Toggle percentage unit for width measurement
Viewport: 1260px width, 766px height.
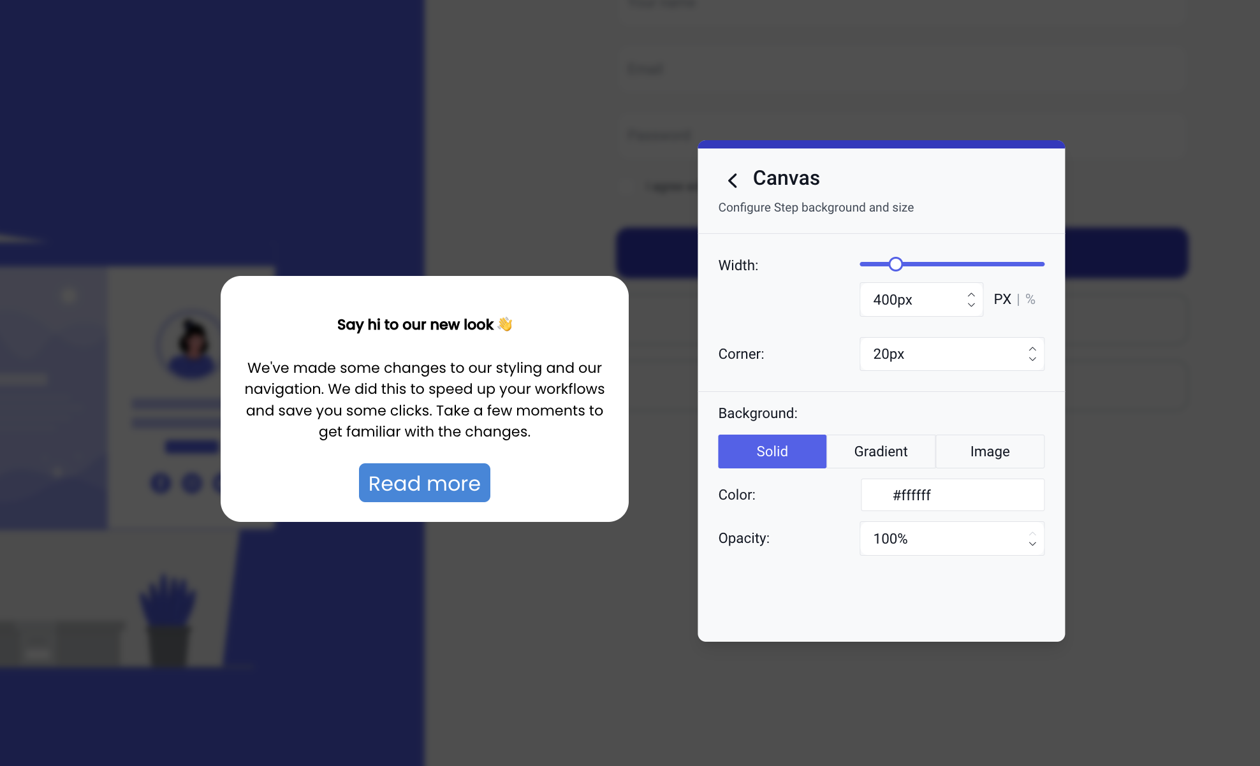[1030, 298]
